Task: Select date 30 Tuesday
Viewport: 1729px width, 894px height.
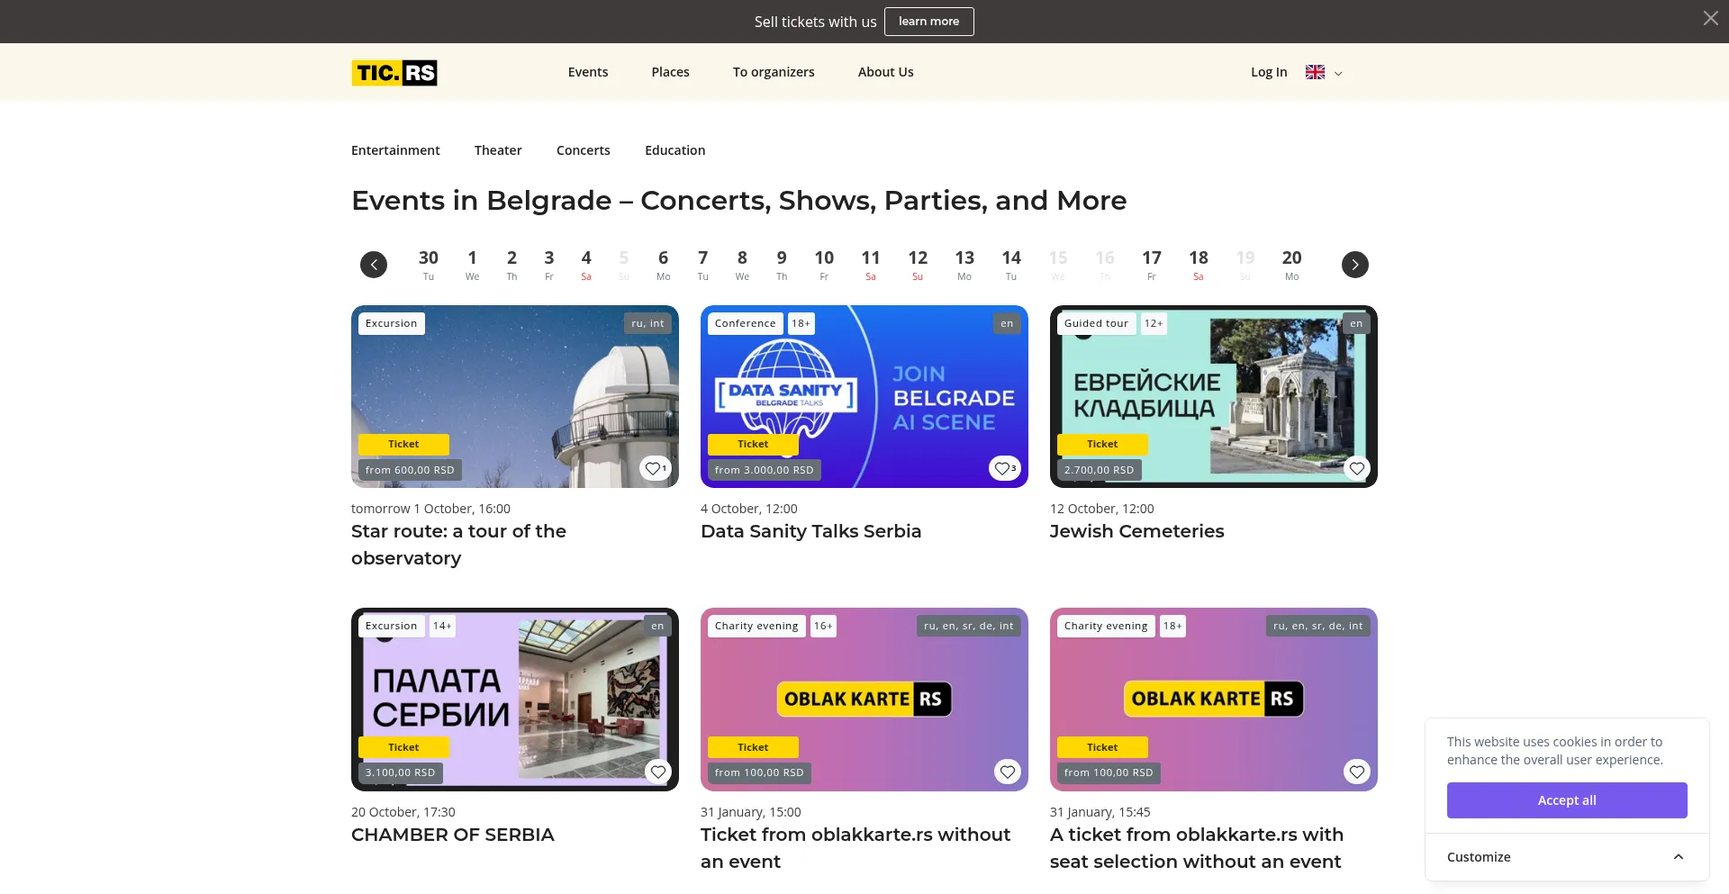Action: tap(429, 265)
